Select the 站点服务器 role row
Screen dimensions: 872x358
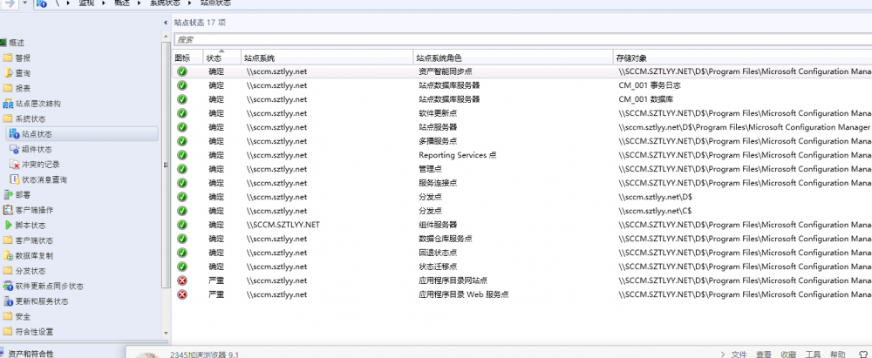point(522,127)
